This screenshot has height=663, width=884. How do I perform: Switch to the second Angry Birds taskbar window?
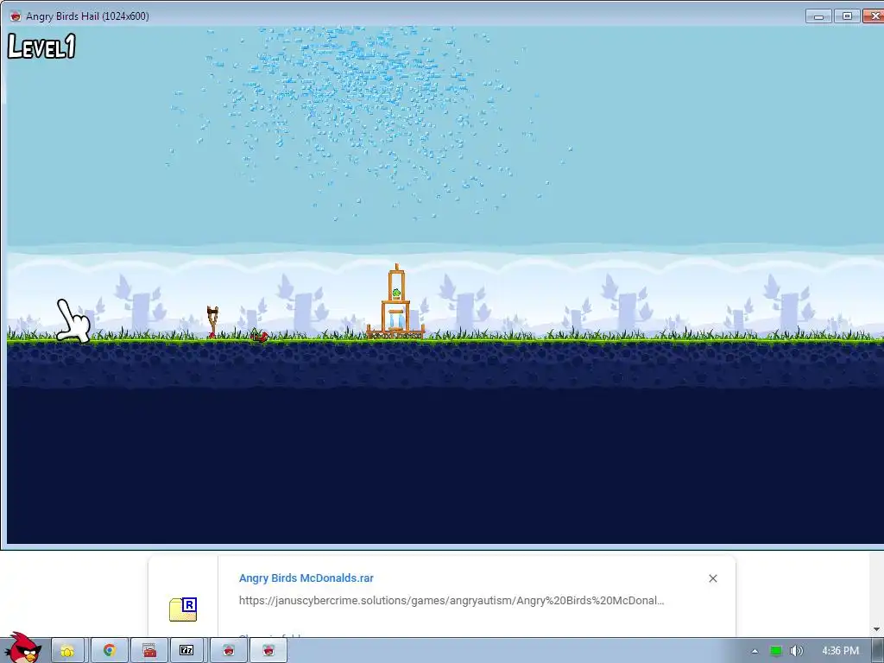[269, 651]
